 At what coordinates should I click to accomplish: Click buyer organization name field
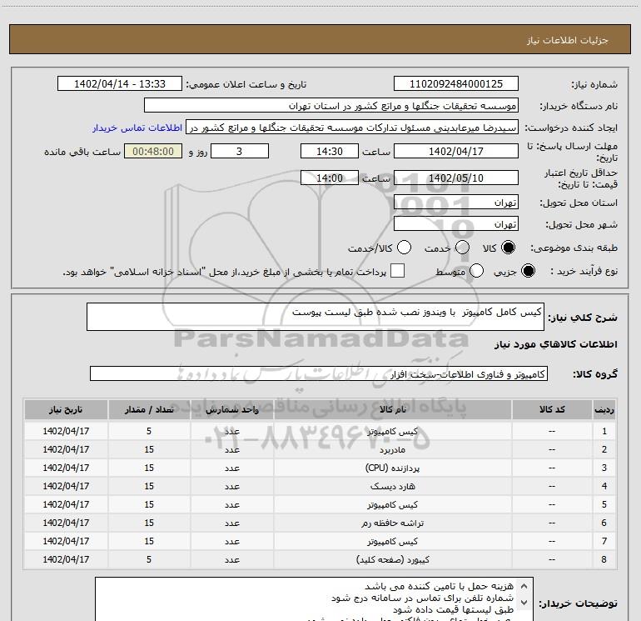pyautogui.click(x=331, y=106)
